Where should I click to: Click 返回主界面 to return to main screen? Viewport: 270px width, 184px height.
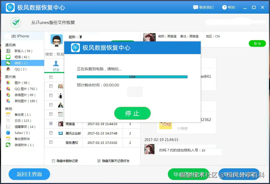tap(29, 174)
